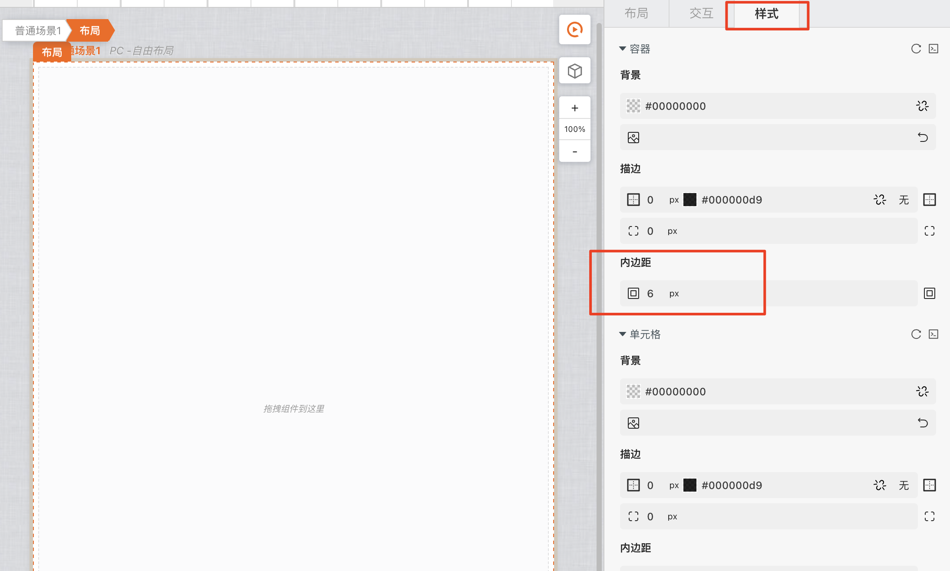
Task: Click the 拖拽组件到这里 drop area
Action: (294, 409)
